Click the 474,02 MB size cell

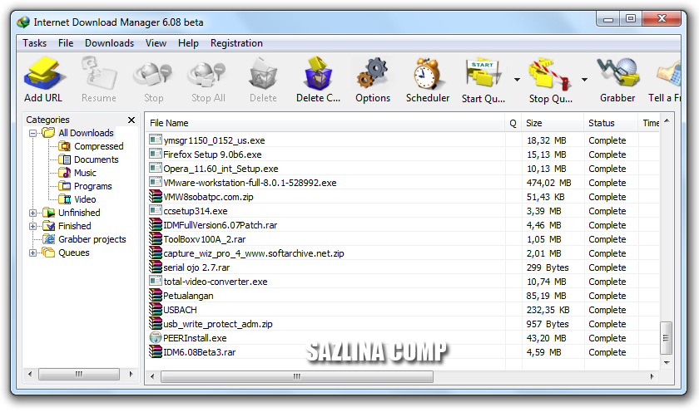click(x=548, y=183)
